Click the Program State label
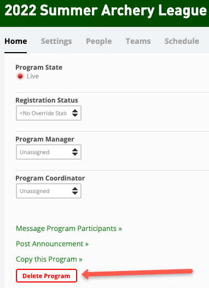209x288 pixels. point(39,67)
